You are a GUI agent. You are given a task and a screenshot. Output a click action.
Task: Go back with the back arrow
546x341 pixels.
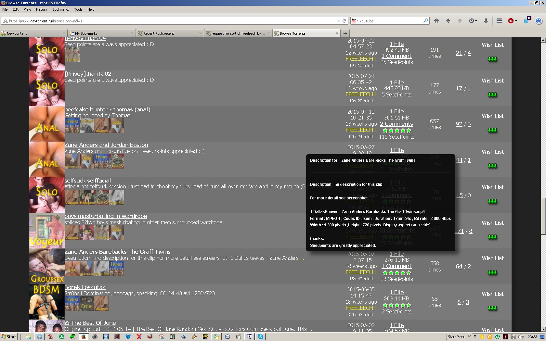[448, 21]
